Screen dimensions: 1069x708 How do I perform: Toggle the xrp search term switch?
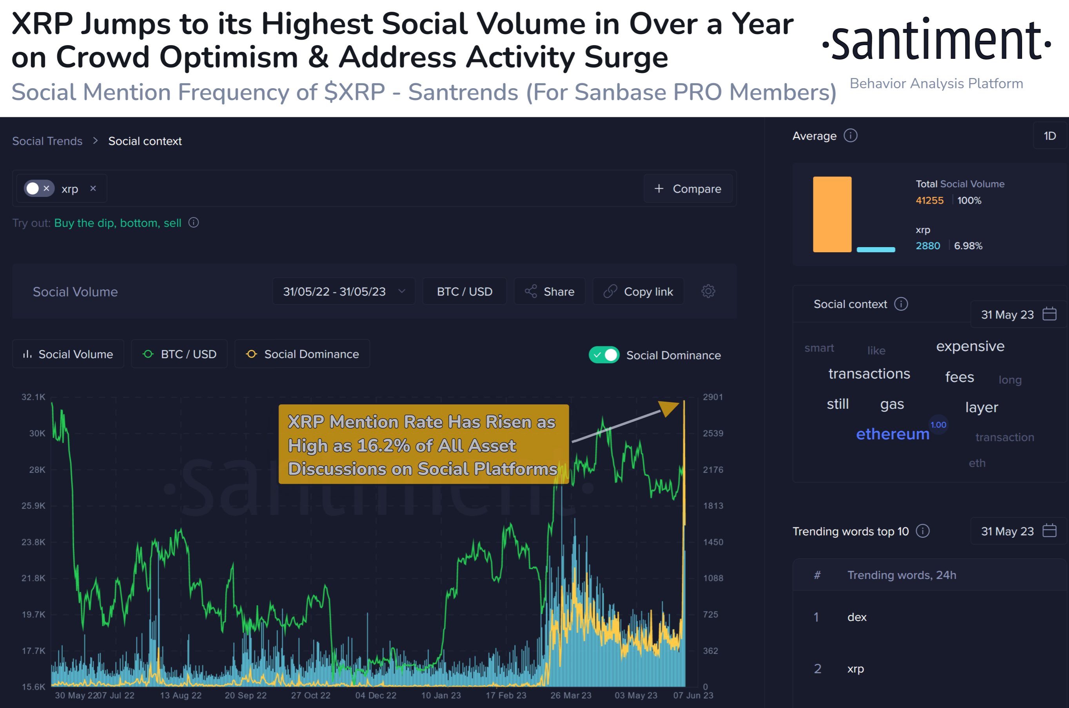[33, 188]
